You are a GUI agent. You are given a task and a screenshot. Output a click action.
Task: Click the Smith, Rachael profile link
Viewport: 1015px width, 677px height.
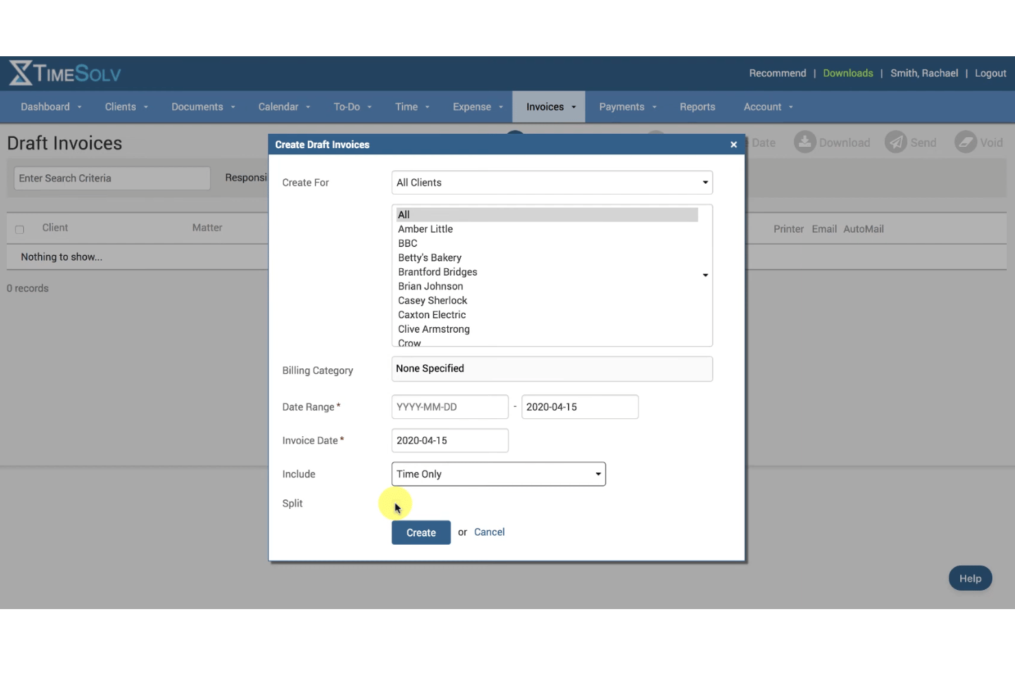point(924,73)
